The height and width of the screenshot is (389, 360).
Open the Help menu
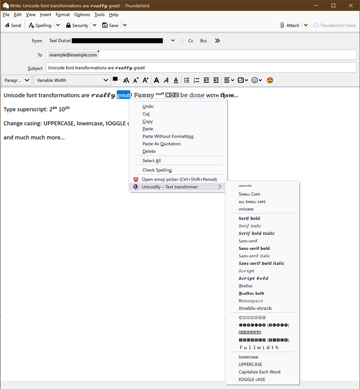click(114, 15)
